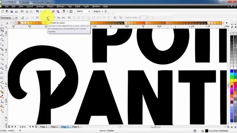Click the Welcome screen icon

71,11
